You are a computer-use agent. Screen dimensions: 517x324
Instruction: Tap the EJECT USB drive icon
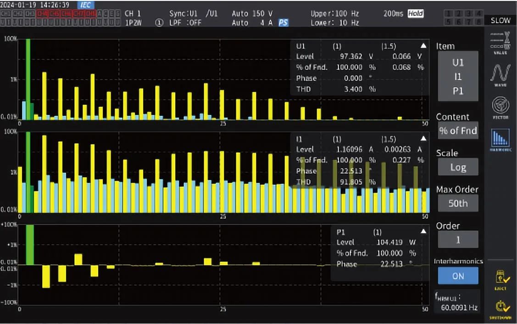(501, 280)
